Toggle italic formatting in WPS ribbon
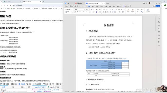This screenshot has width=167, height=93. tap(77, 12)
